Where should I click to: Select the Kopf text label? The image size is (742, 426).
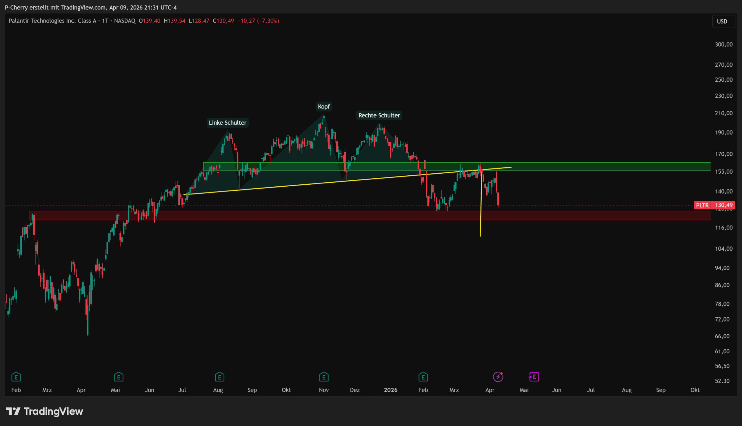(324, 106)
